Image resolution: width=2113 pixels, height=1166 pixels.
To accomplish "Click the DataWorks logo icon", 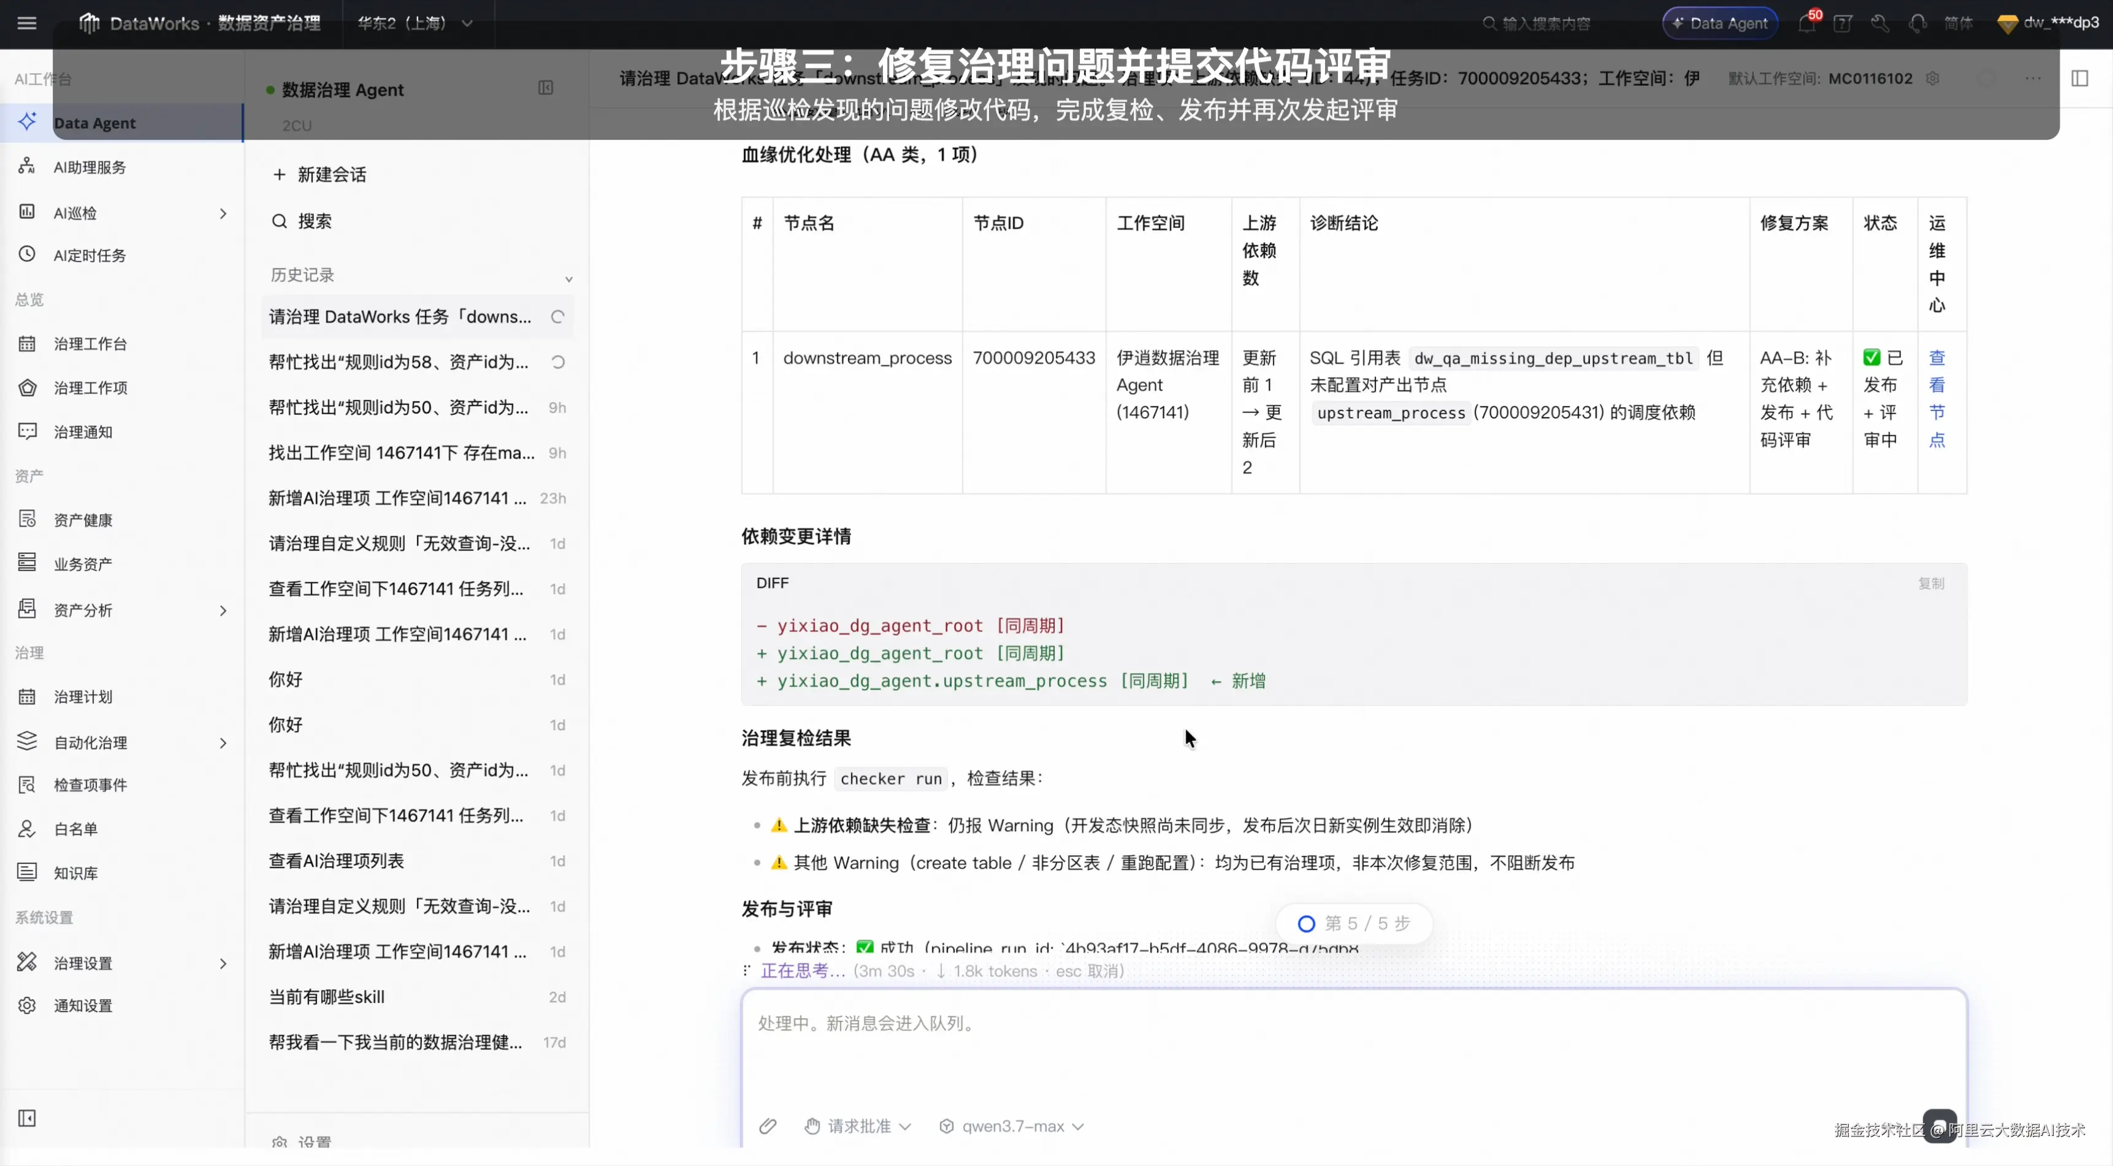I will click(90, 23).
